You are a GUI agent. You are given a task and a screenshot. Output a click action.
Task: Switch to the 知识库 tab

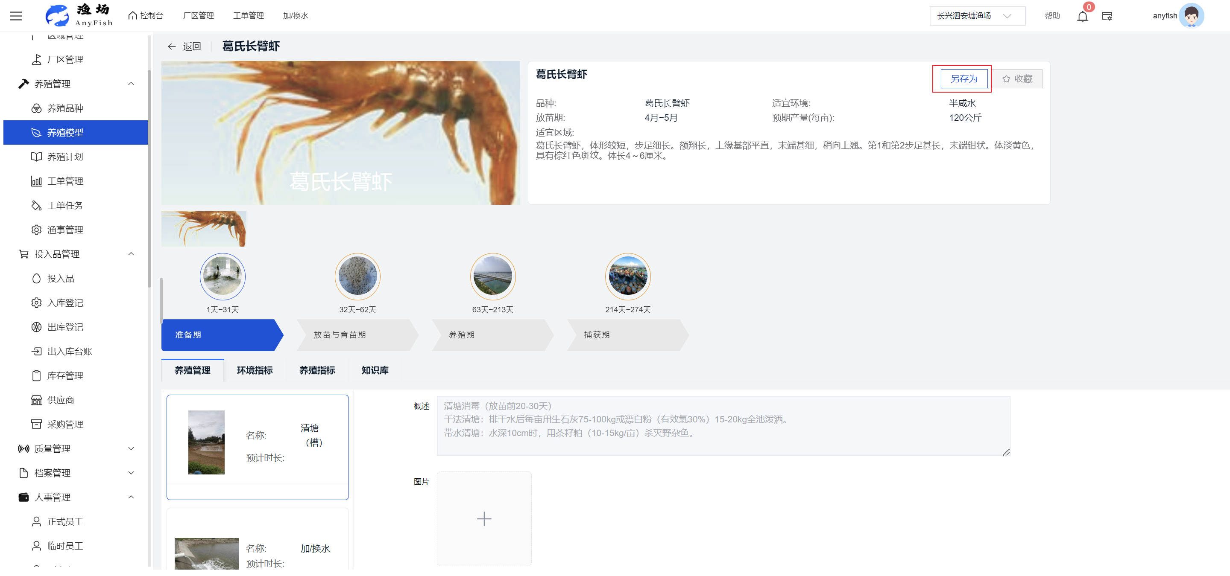coord(375,370)
